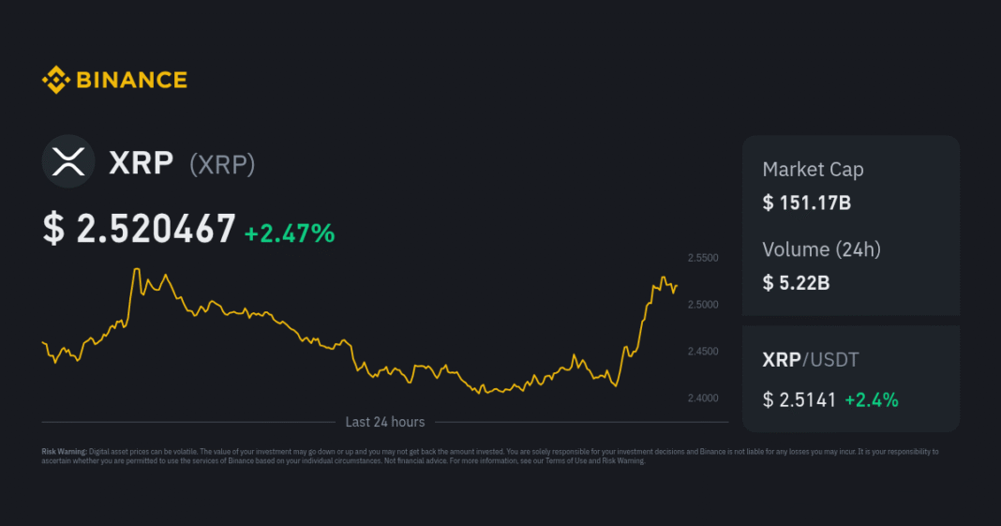Click the Binance diamond logo icon

(56, 80)
